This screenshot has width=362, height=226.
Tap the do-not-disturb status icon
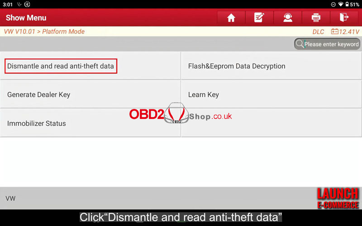(x=333, y=5)
